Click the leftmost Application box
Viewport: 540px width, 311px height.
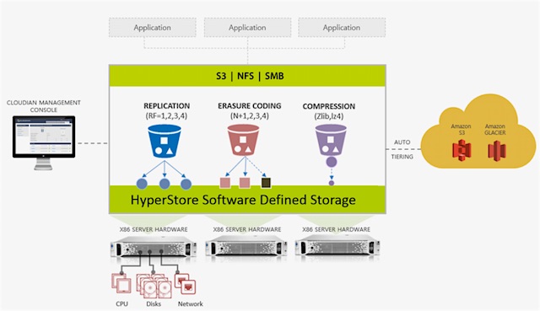(x=152, y=28)
